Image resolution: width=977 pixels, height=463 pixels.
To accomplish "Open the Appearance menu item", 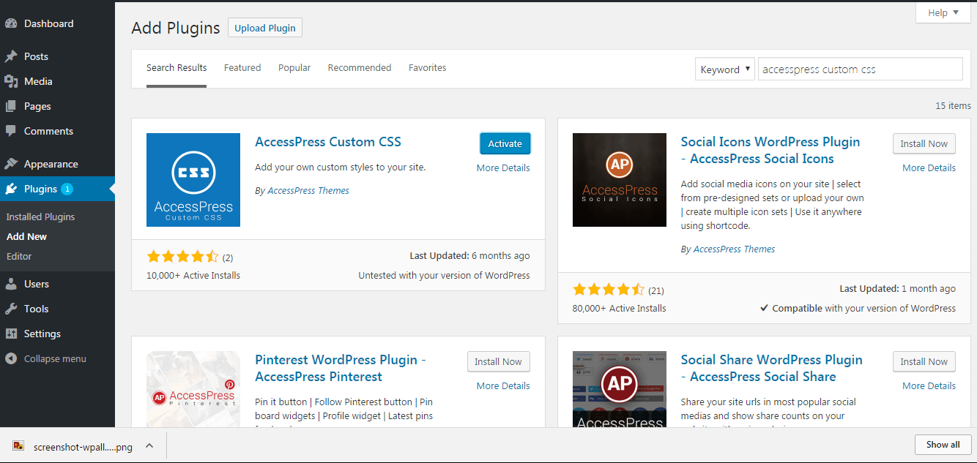I will tap(57, 164).
